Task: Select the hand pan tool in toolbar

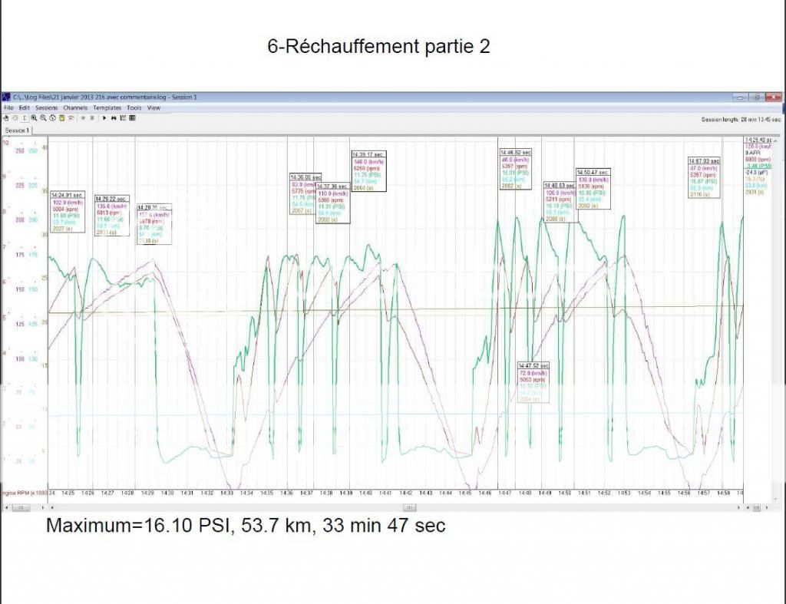Action: [6, 118]
